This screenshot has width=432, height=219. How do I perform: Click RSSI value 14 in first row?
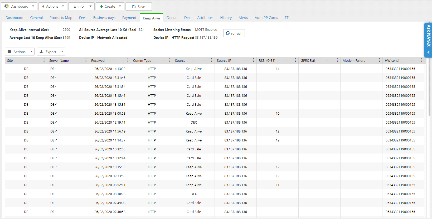[x=278, y=69]
